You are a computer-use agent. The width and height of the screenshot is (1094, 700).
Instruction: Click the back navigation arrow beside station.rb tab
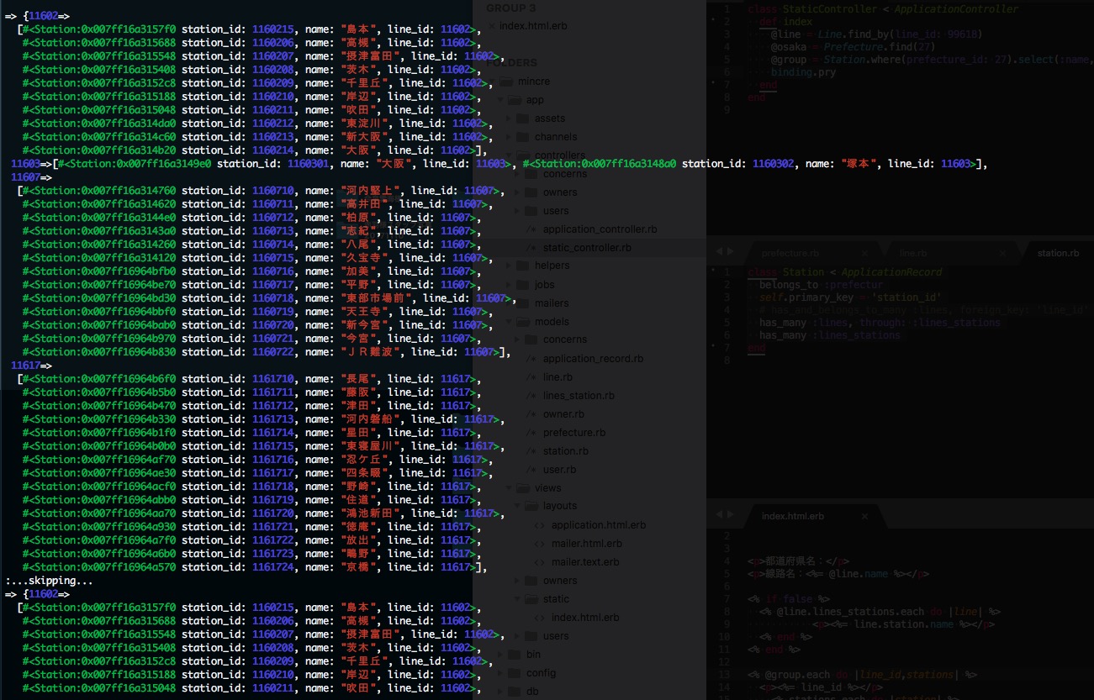pyautogui.click(x=721, y=250)
